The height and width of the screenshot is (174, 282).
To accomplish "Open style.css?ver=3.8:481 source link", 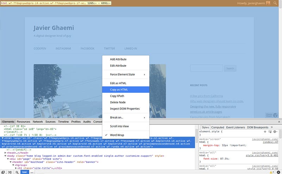I will pos(262,155).
